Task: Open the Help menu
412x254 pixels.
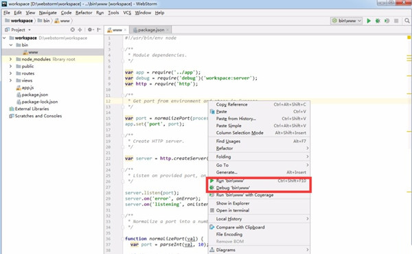Action: click(159, 12)
